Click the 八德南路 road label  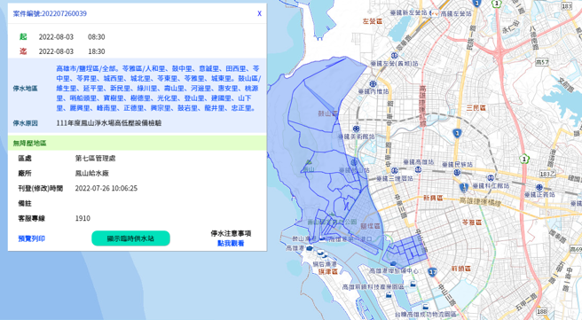point(533,38)
